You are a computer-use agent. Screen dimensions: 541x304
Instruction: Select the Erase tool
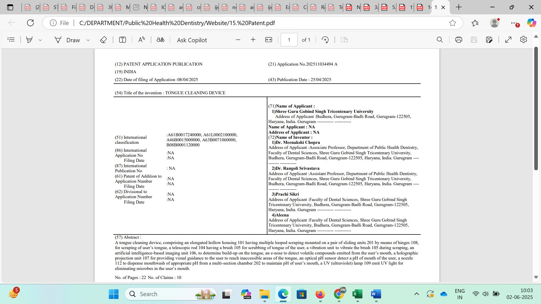click(103, 40)
